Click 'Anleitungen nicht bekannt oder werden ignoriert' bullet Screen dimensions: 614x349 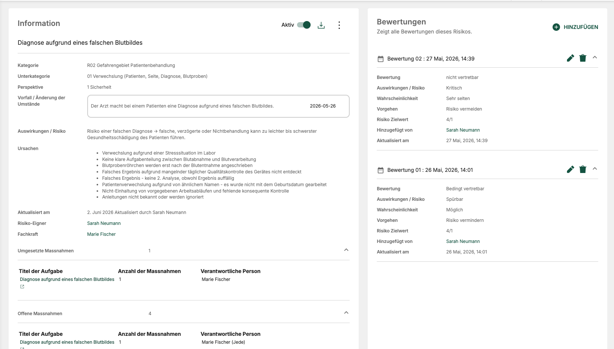(153, 197)
